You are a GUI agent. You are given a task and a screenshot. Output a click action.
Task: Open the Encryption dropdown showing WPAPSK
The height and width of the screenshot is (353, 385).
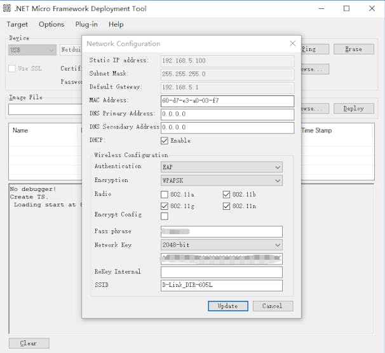tap(222, 181)
